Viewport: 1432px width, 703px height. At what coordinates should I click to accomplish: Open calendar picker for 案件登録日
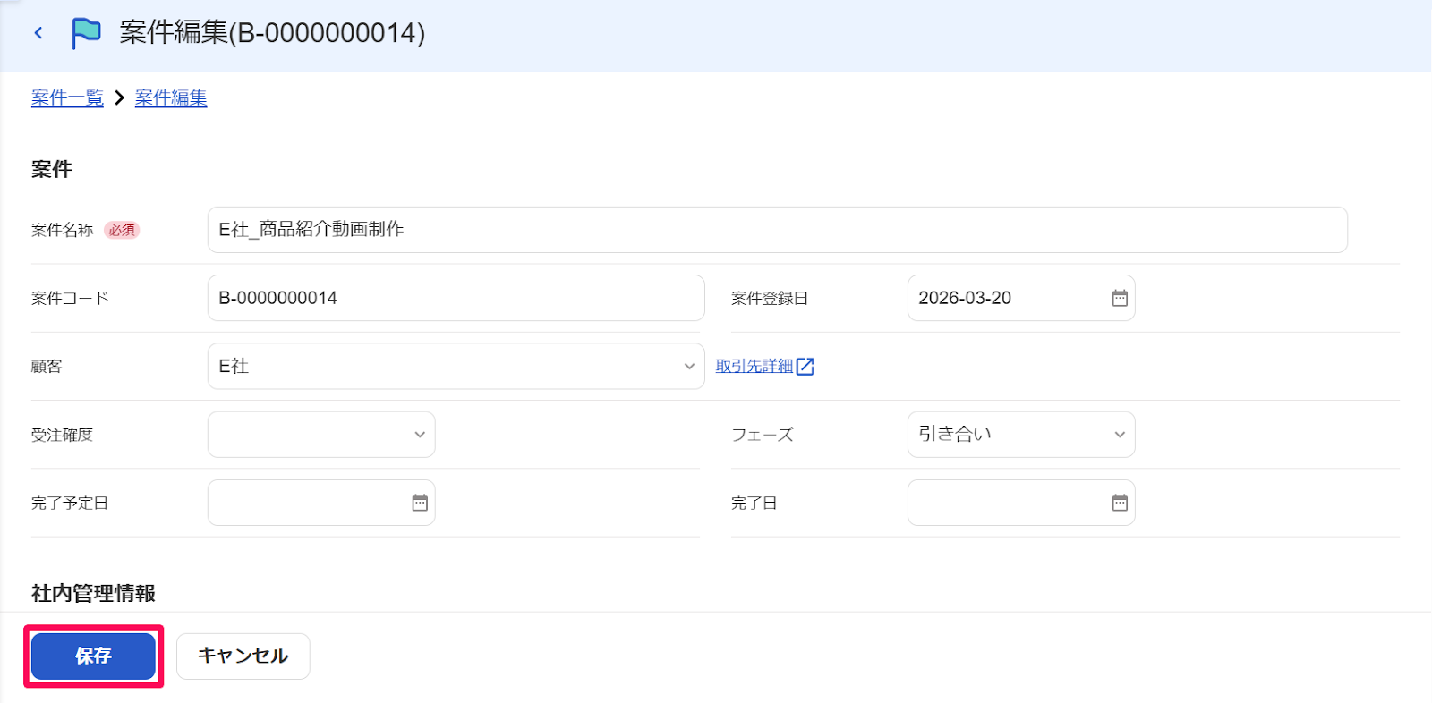click(1120, 298)
